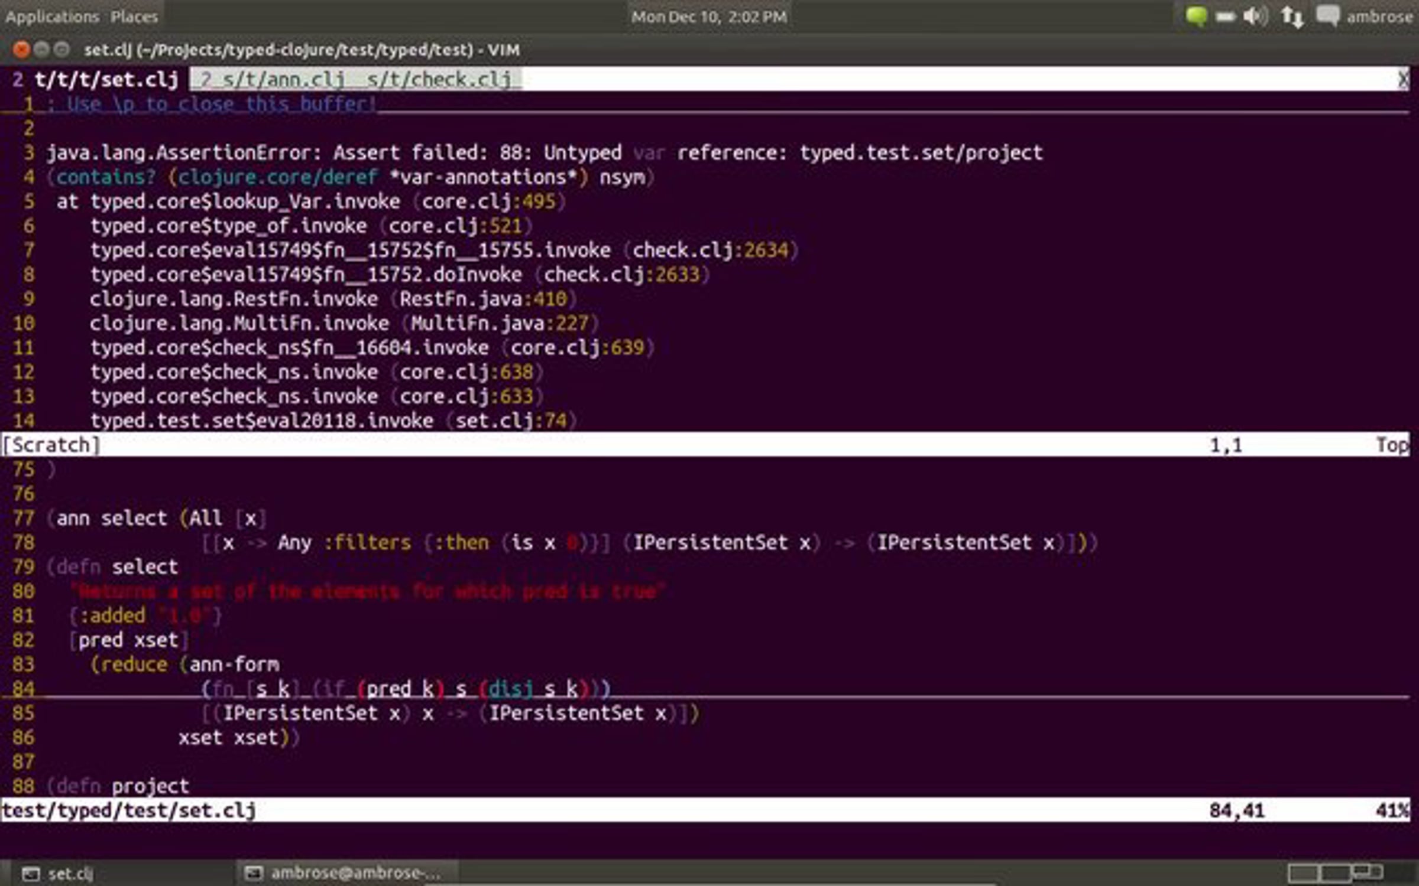Click 'defn project' on line 88
The image size is (1419, 886).
122,786
